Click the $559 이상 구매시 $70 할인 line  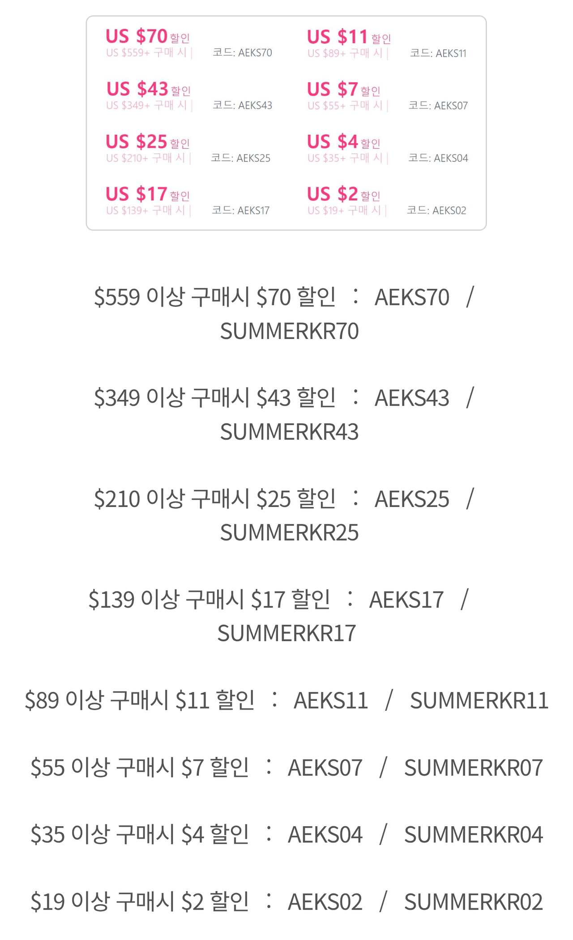point(215,297)
